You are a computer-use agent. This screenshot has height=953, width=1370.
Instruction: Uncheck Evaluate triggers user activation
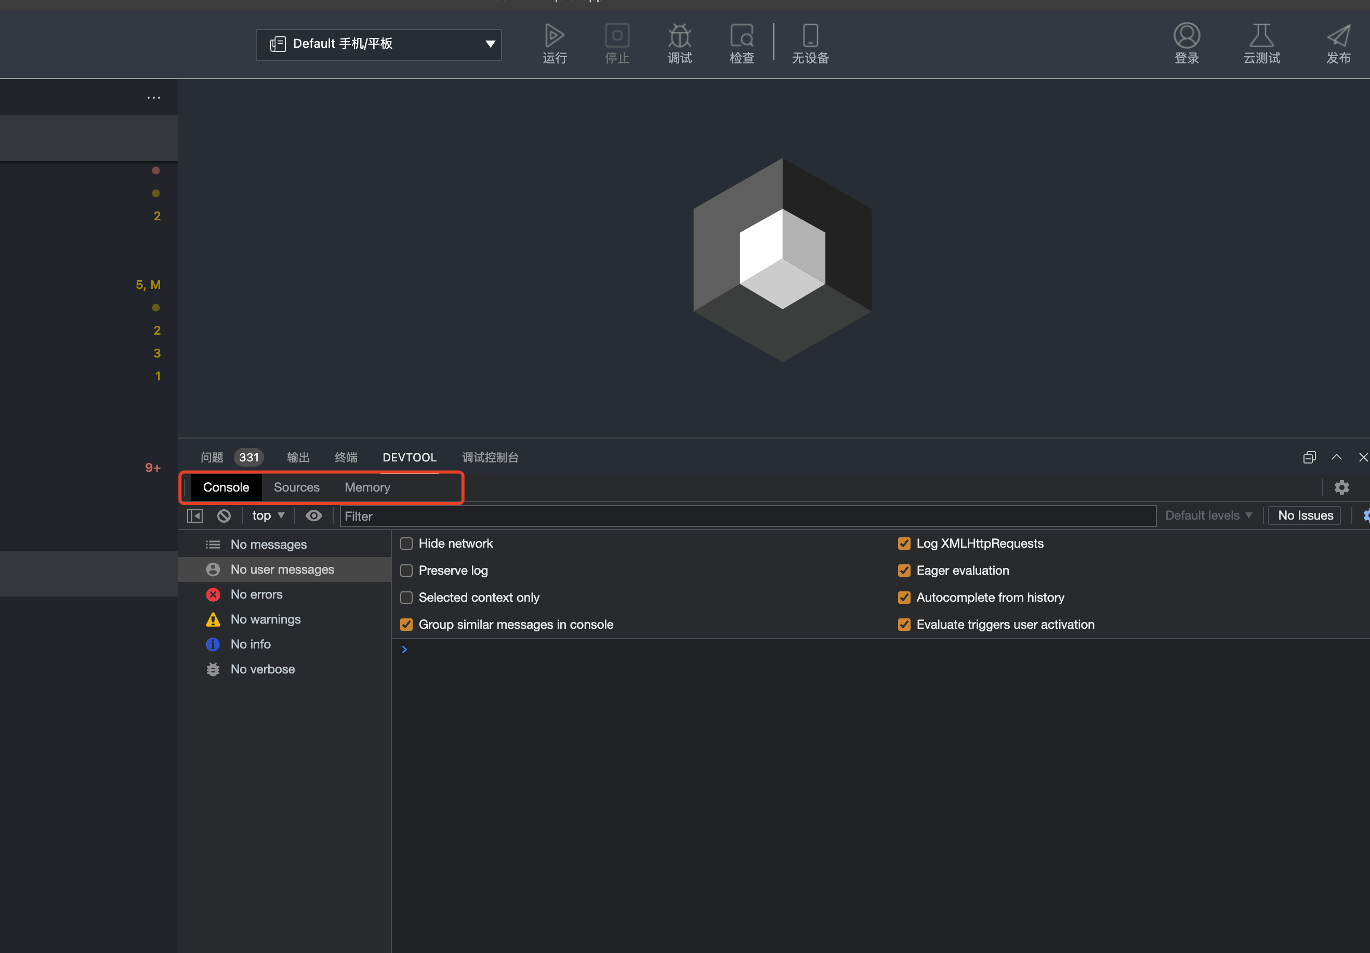[904, 625]
